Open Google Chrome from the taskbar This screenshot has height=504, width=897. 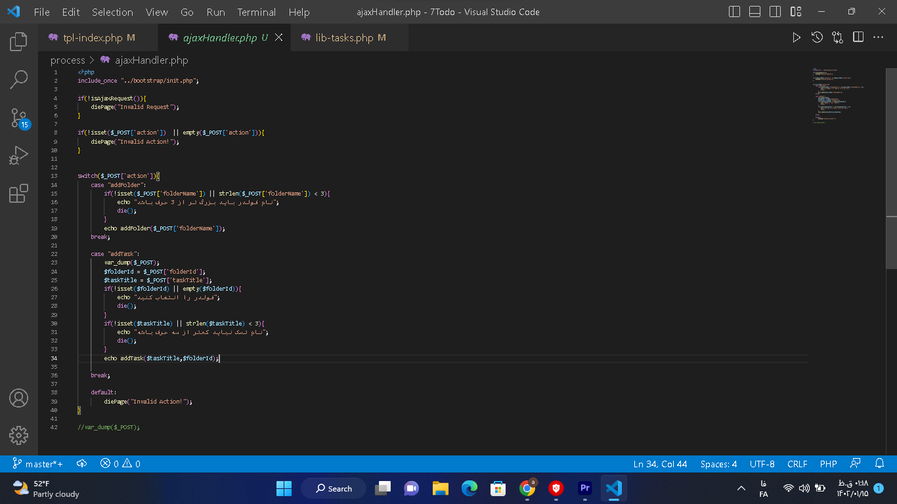(527, 488)
